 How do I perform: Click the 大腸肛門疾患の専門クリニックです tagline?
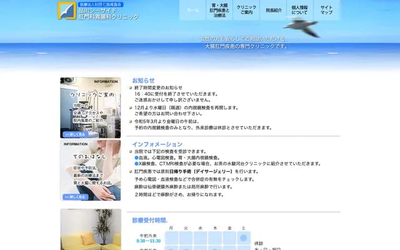[x=246, y=46]
